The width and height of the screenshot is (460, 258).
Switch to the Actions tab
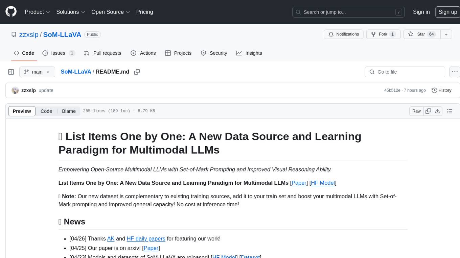coord(143,53)
